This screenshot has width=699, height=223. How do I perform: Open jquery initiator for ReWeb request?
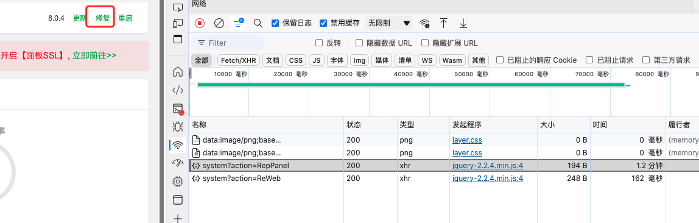pyautogui.click(x=488, y=179)
